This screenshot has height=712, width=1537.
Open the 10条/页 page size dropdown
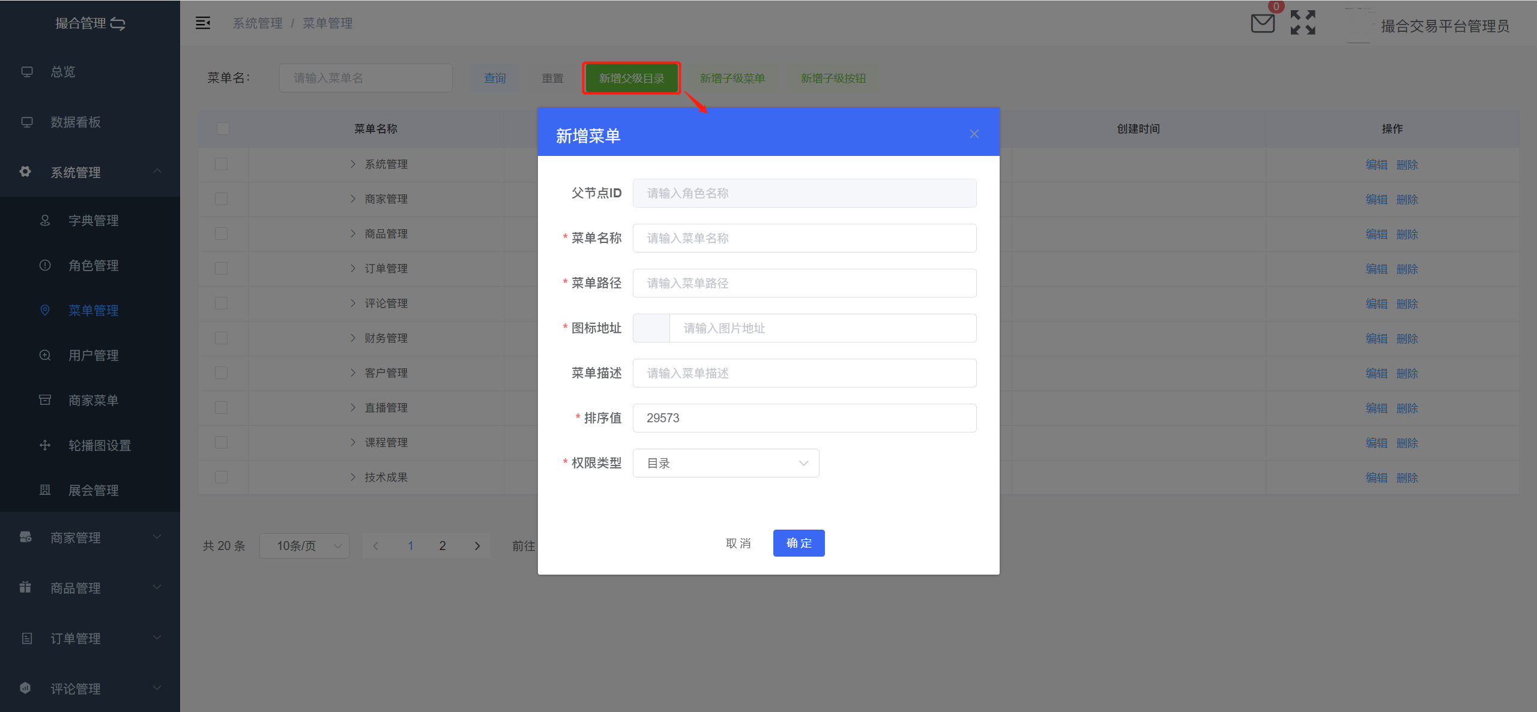(304, 546)
